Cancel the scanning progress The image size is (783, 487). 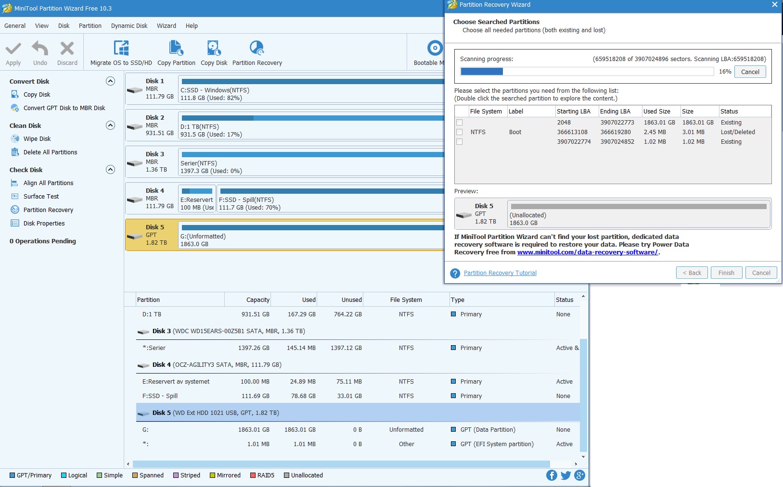(x=750, y=72)
